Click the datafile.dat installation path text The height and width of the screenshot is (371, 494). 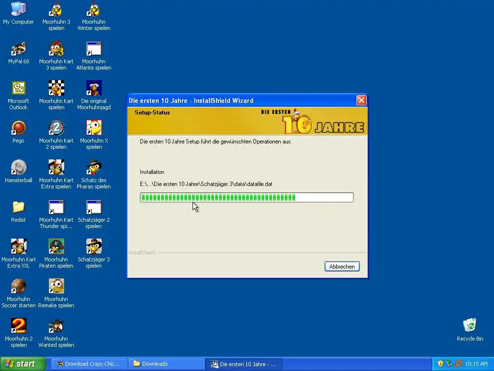pos(206,184)
